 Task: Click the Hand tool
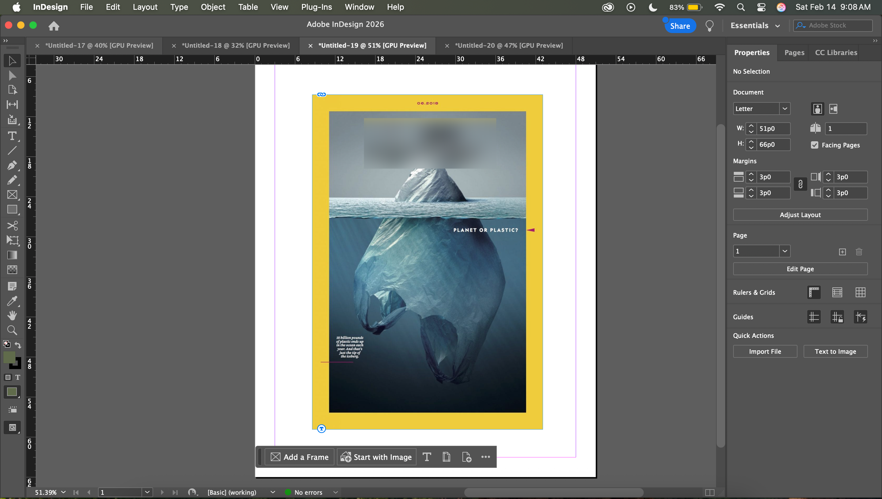click(12, 315)
